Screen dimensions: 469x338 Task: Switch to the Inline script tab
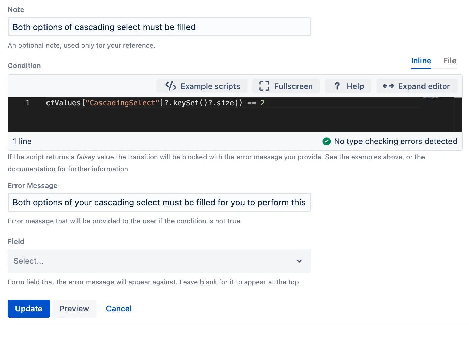(x=421, y=61)
